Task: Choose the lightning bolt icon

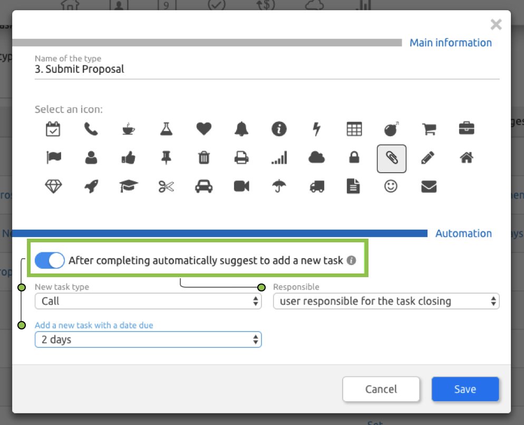Action: point(317,129)
